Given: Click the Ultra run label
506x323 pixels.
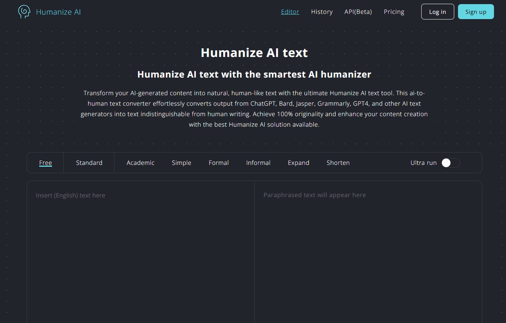Looking at the screenshot, I should coord(423,163).
